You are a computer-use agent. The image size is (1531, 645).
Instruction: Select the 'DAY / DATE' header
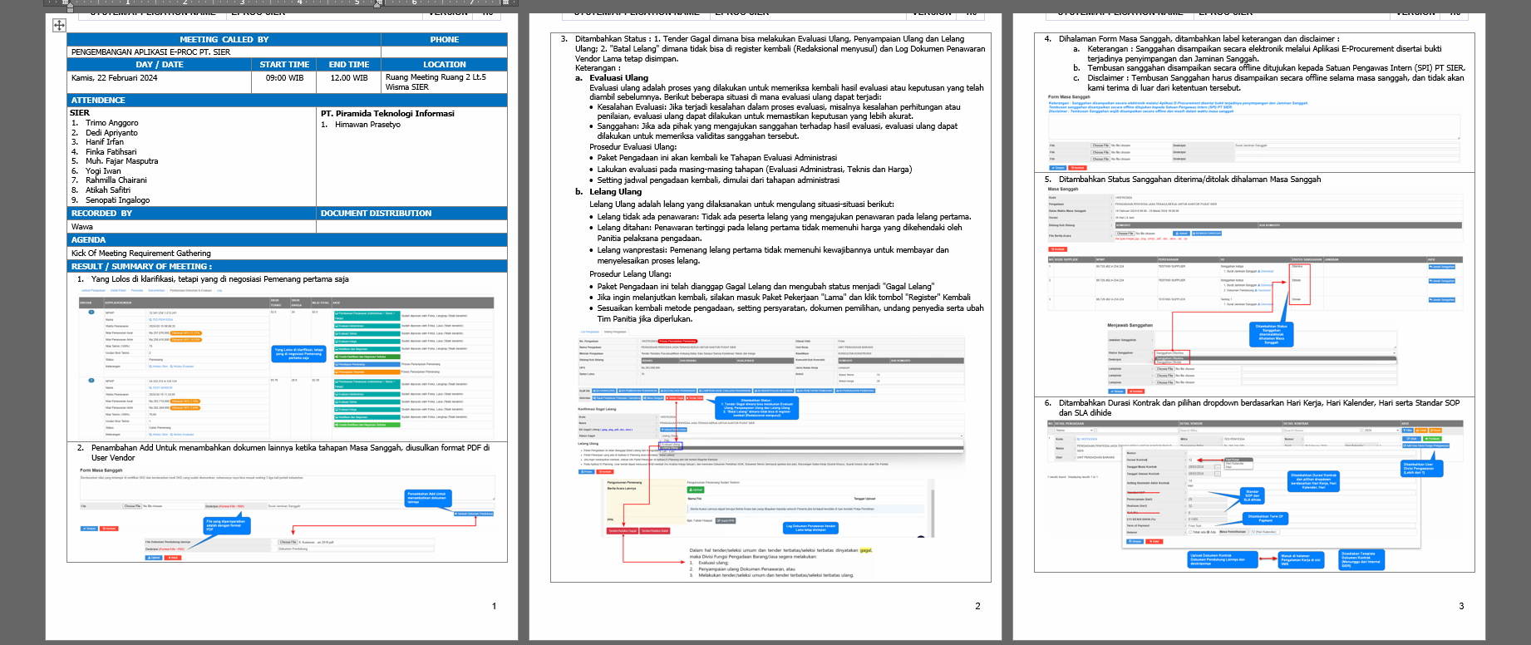(160, 65)
